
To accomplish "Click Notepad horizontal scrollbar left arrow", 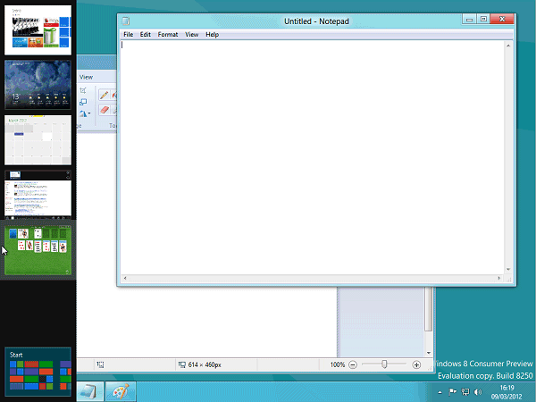I will coord(125,278).
